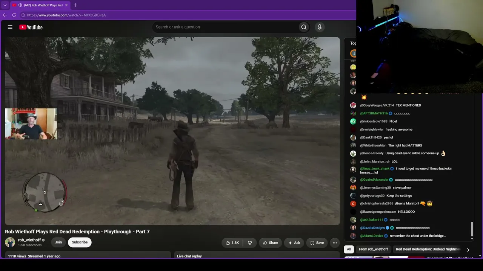This screenshot has width=483, height=271.
Task: Click @christophersala2955 avatar in chat
Action: 353,204
